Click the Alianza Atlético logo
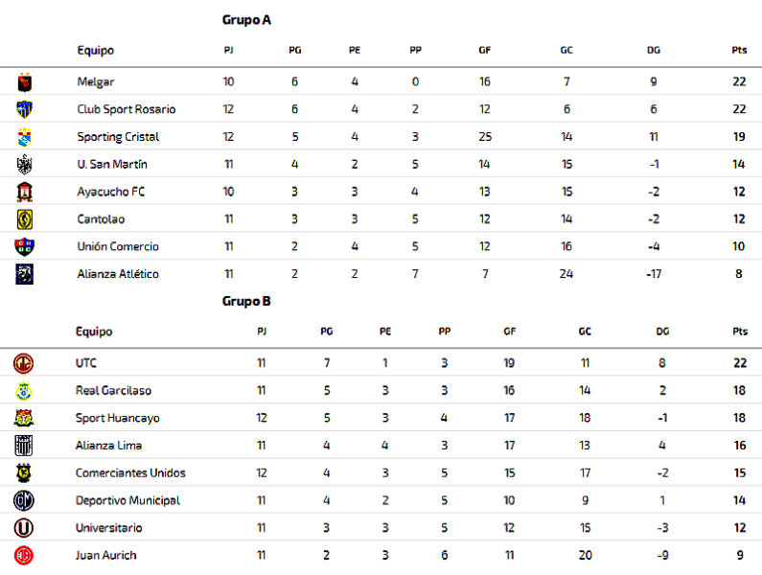The height and width of the screenshot is (575, 762). [x=24, y=274]
